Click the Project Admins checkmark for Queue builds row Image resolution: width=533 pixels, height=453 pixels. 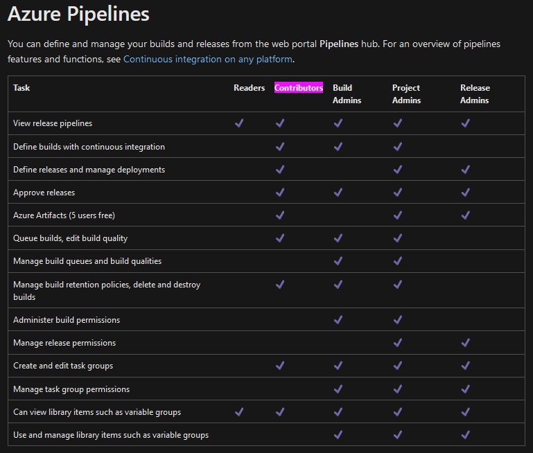pyautogui.click(x=398, y=238)
